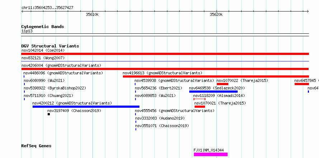Image resolution: width=319 pixels, height=158 pixels.
Task: Click the nsv3197409 black square marker
Action: pos(49,114)
